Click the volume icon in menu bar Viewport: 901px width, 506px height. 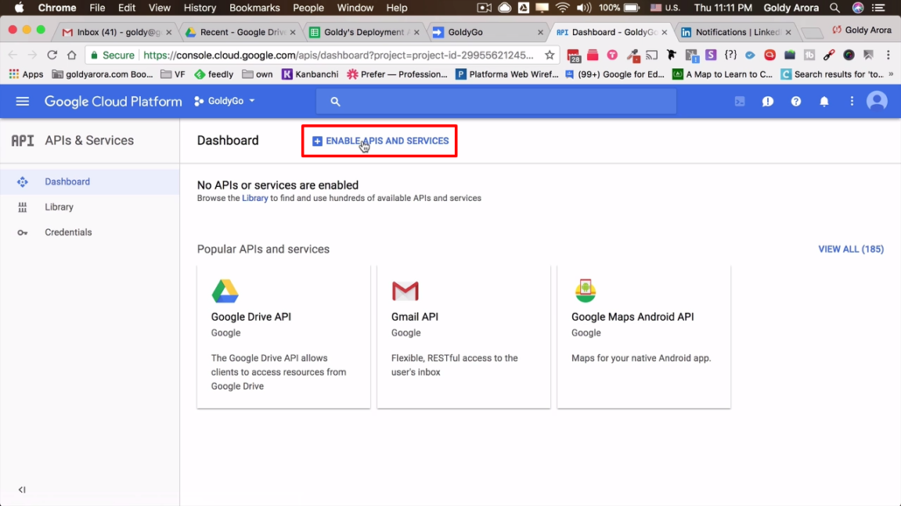click(x=583, y=8)
